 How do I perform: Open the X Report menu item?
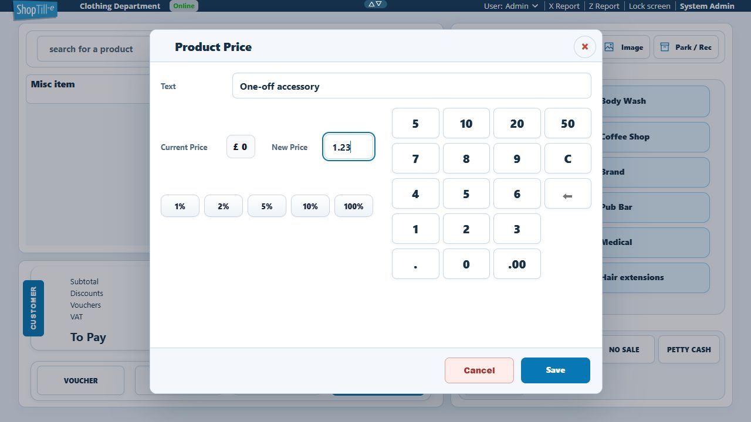pos(564,6)
